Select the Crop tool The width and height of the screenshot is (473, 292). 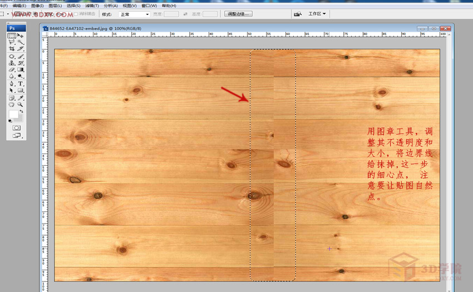click(x=12, y=48)
